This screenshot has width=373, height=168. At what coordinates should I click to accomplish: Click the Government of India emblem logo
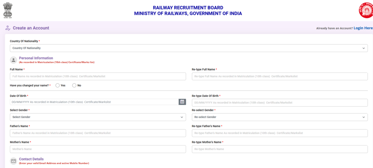pos(8,10)
